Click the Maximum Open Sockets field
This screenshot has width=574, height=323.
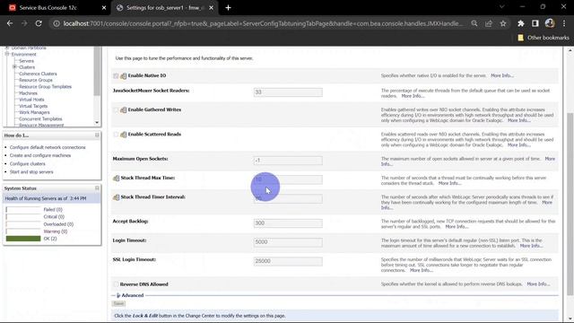pos(288,161)
